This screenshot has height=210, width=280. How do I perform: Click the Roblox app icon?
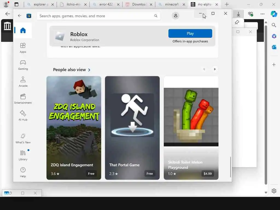click(60, 36)
